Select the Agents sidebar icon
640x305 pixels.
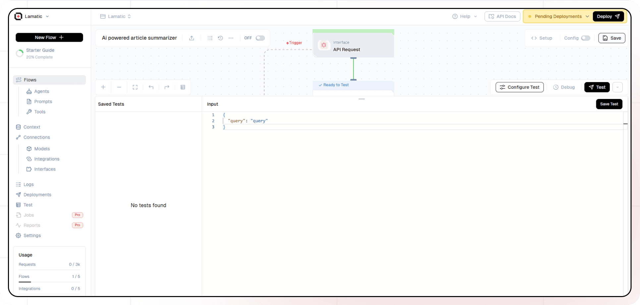point(29,91)
